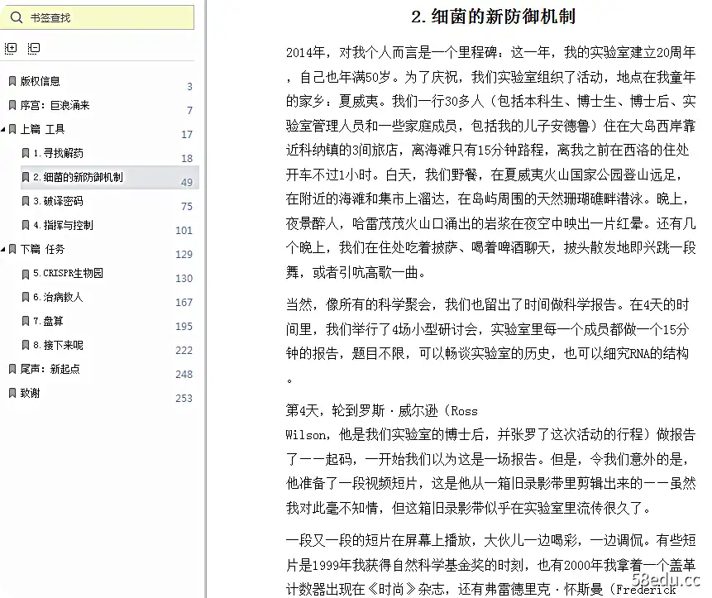The image size is (712, 598).
Task: Jump to the 致谢 bookmark
Action: tap(30, 393)
